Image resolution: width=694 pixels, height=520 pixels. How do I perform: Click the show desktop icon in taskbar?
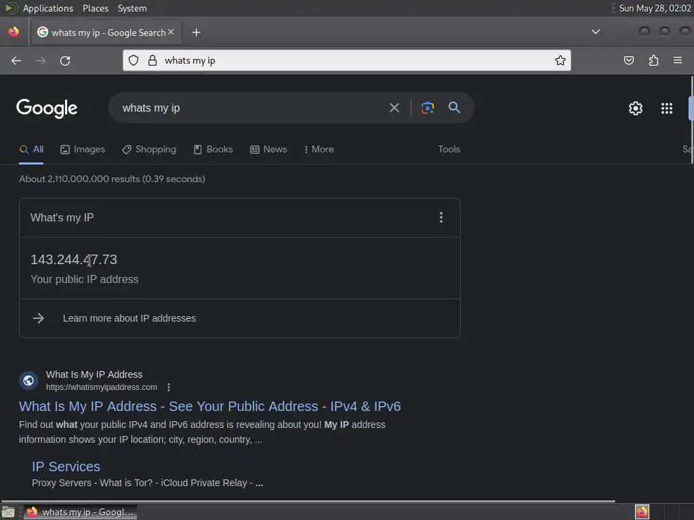click(8, 512)
